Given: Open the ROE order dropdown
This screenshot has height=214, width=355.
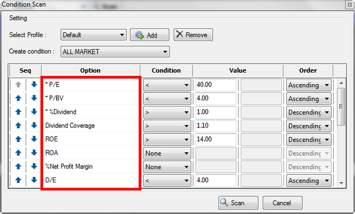Looking at the screenshot, I should point(309,140).
